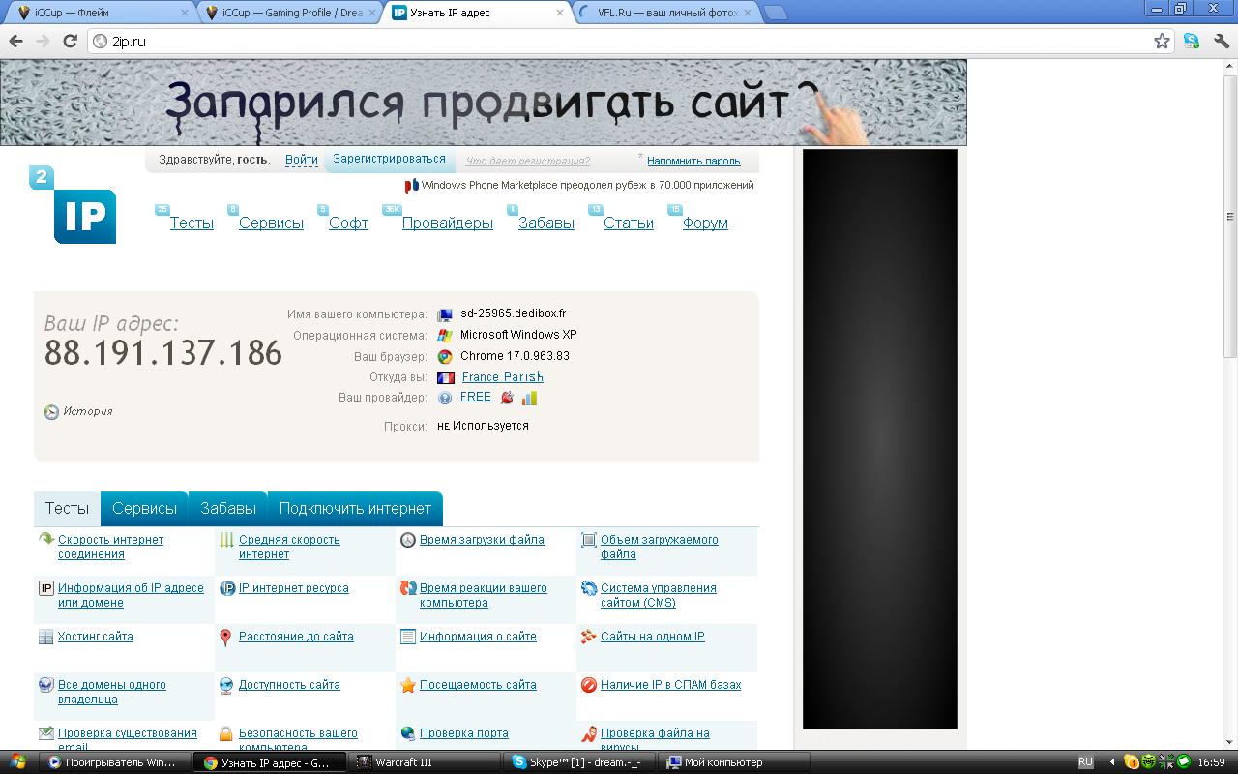1238x774 pixels.
Task: Click the History clock icon
Action: click(x=51, y=412)
